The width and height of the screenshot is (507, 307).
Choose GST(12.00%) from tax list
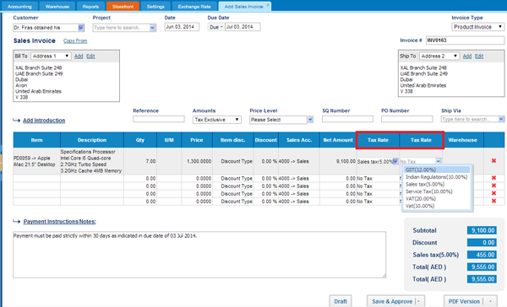(437, 170)
